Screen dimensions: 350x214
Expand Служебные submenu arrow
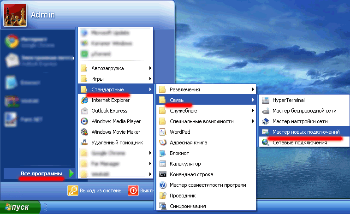[253, 110]
